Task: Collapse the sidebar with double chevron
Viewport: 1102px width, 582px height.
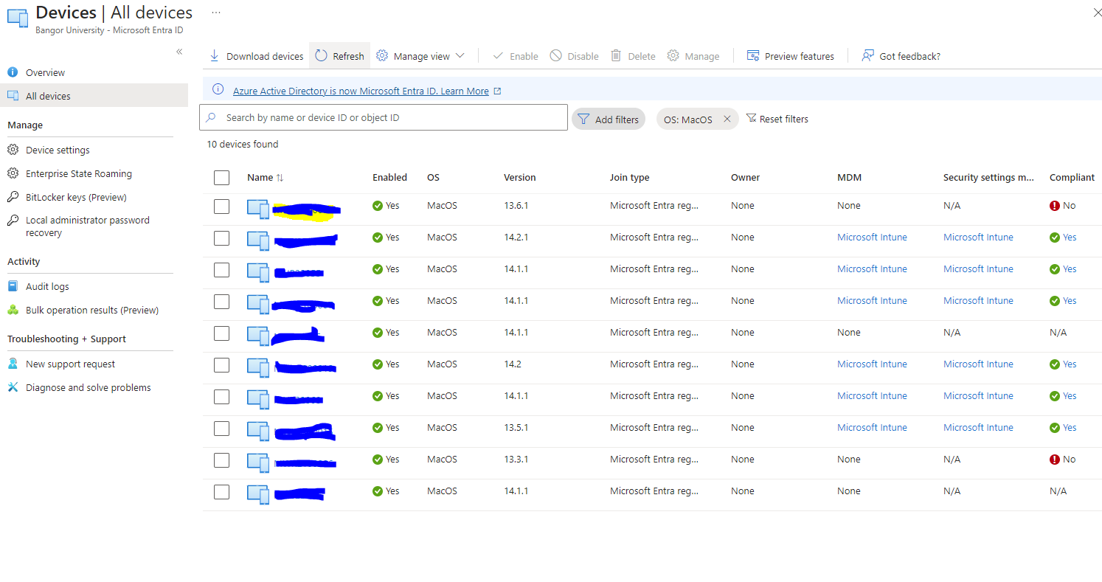Action: click(179, 52)
